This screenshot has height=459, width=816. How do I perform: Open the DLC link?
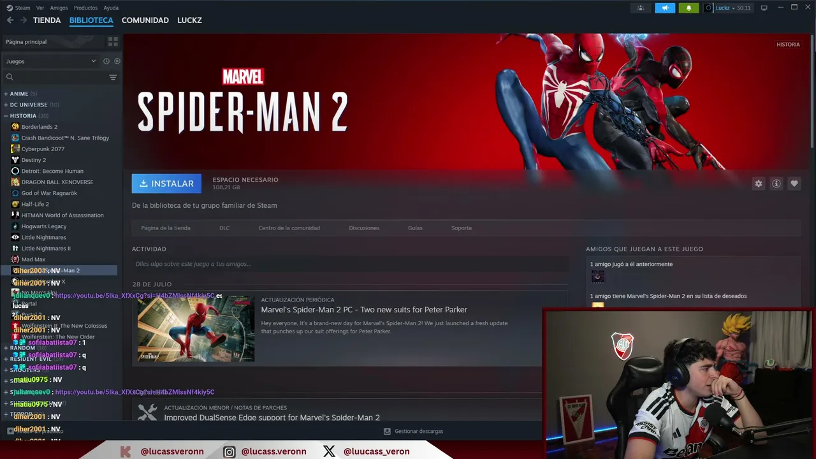(224, 228)
